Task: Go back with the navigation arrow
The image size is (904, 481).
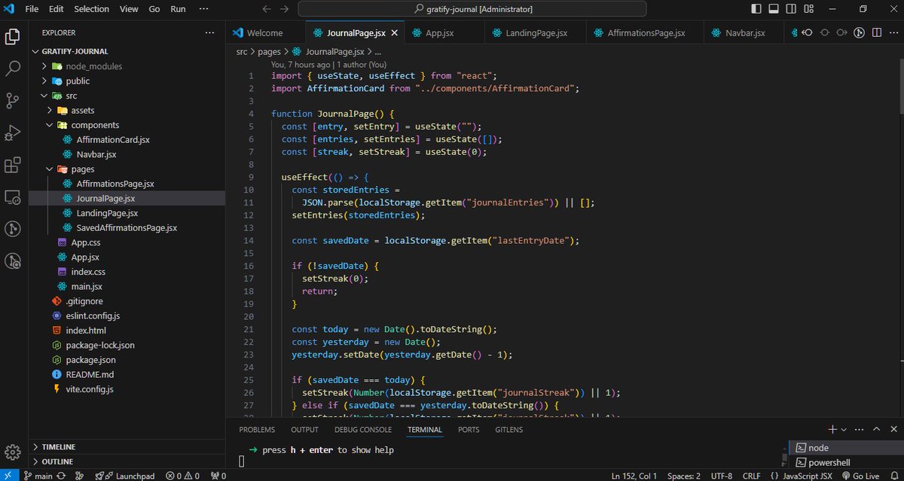Action: tap(266, 9)
